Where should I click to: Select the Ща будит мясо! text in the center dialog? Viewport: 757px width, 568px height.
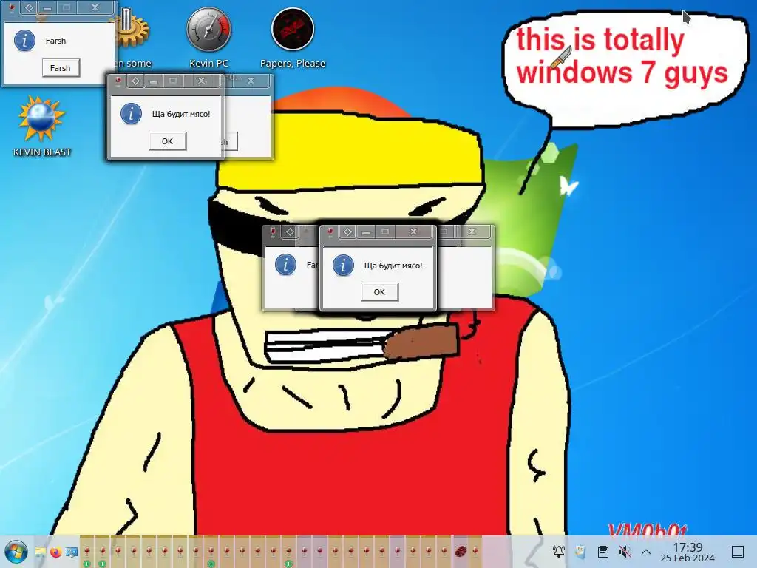393,266
